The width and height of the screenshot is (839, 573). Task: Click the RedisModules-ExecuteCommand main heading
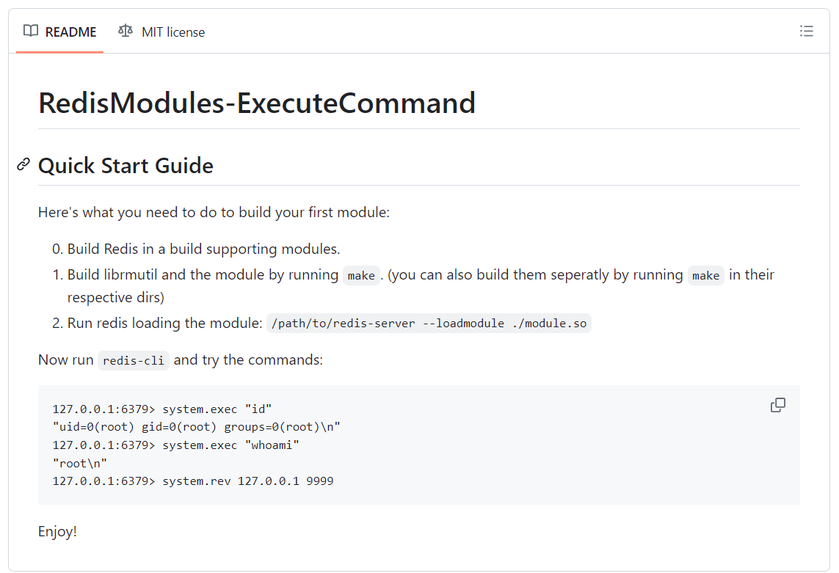coord(257,103)
